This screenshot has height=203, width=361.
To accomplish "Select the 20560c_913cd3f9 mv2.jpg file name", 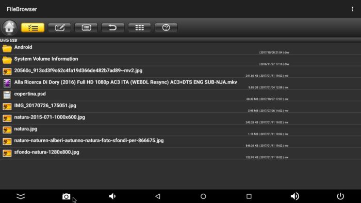I will pyautogui.click(x=78, y=71).
